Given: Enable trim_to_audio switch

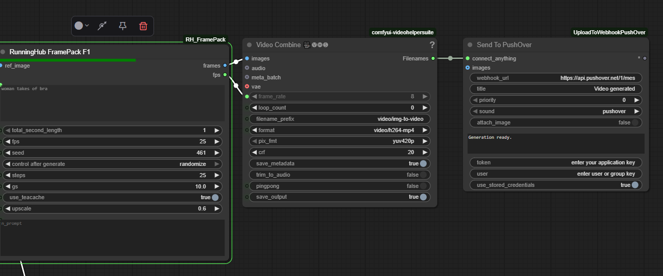Looking at the screenshot, I should point(424,175).
